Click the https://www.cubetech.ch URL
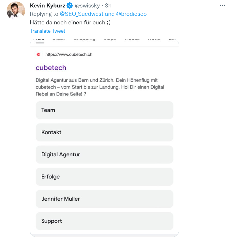This screenshot has width=231, height=237. coord(69,54)
